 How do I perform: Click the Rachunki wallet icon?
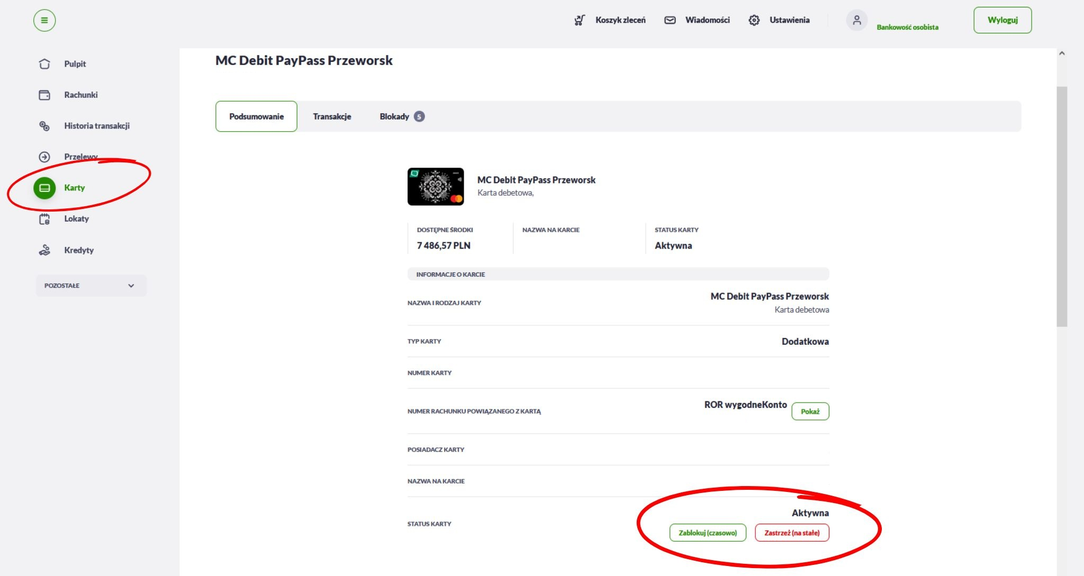(44, 95)
